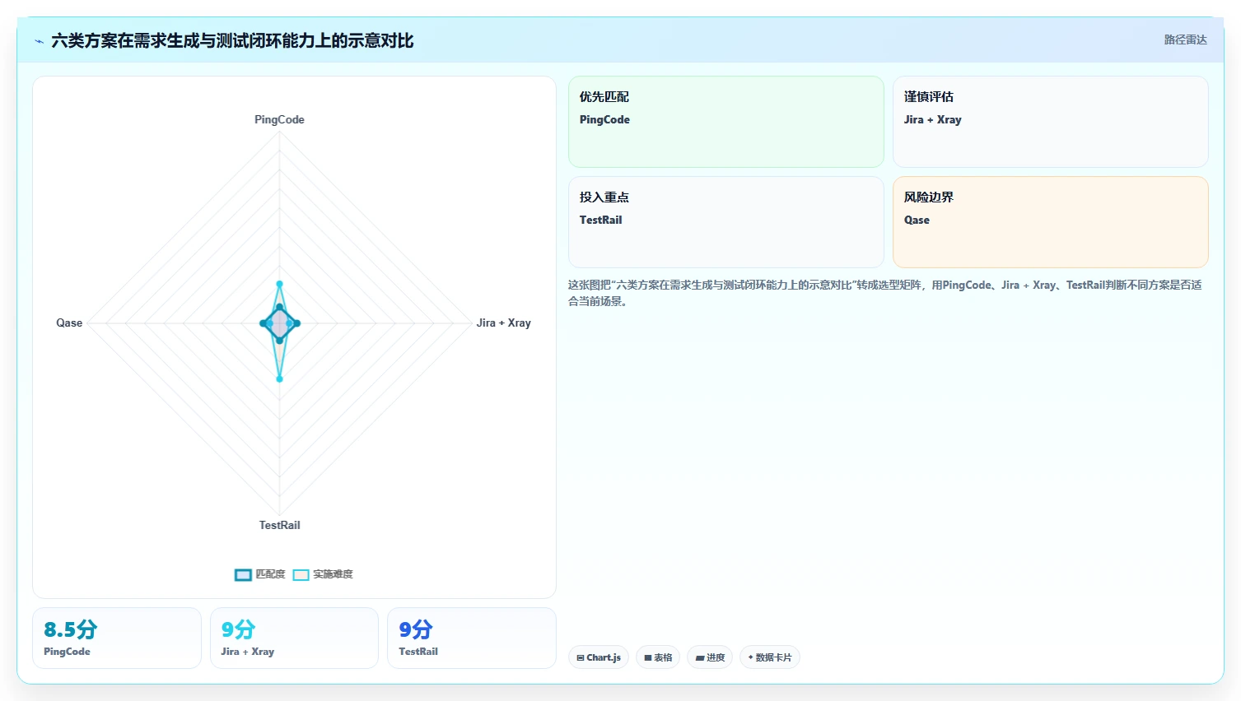
Task: Click the 实施难度 data point on the PingCode axis
Action: click(279, 284)
